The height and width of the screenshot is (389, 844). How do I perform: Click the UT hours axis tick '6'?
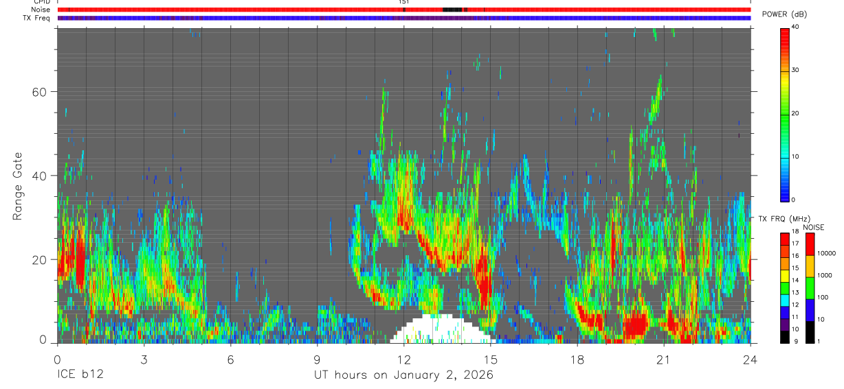(231, 359)
